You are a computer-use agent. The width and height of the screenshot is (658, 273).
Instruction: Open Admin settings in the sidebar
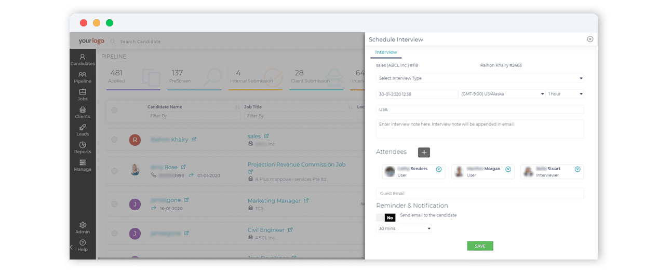(x=83, y=228)
